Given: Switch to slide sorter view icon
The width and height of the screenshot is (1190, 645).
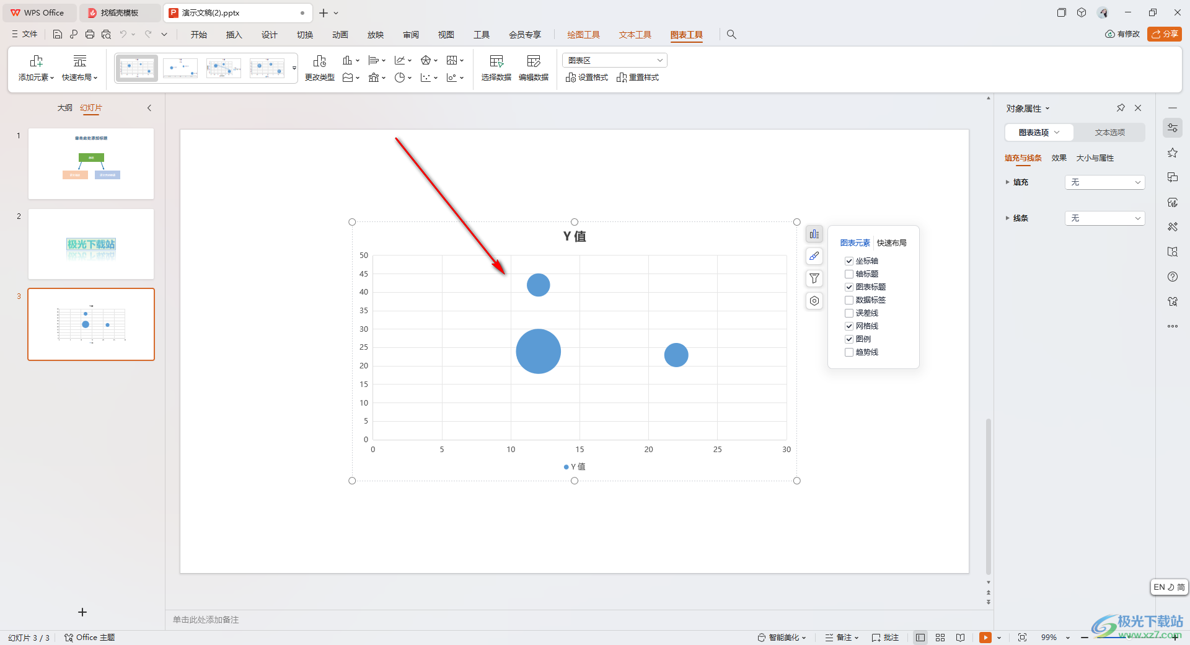Looking at the screenshot, I should (940, 638).
